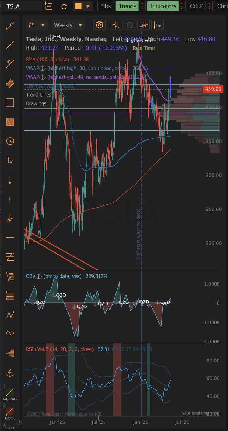The width and height of the screenshot is (228, 431).
Task: Select the horizontal ray tool
Action: 10,237
